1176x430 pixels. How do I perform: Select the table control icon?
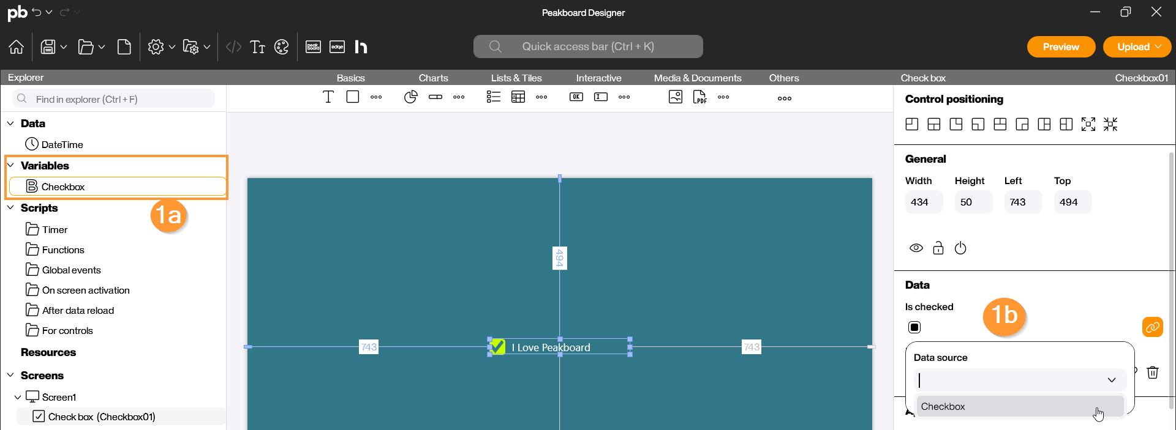click(518, 97)
